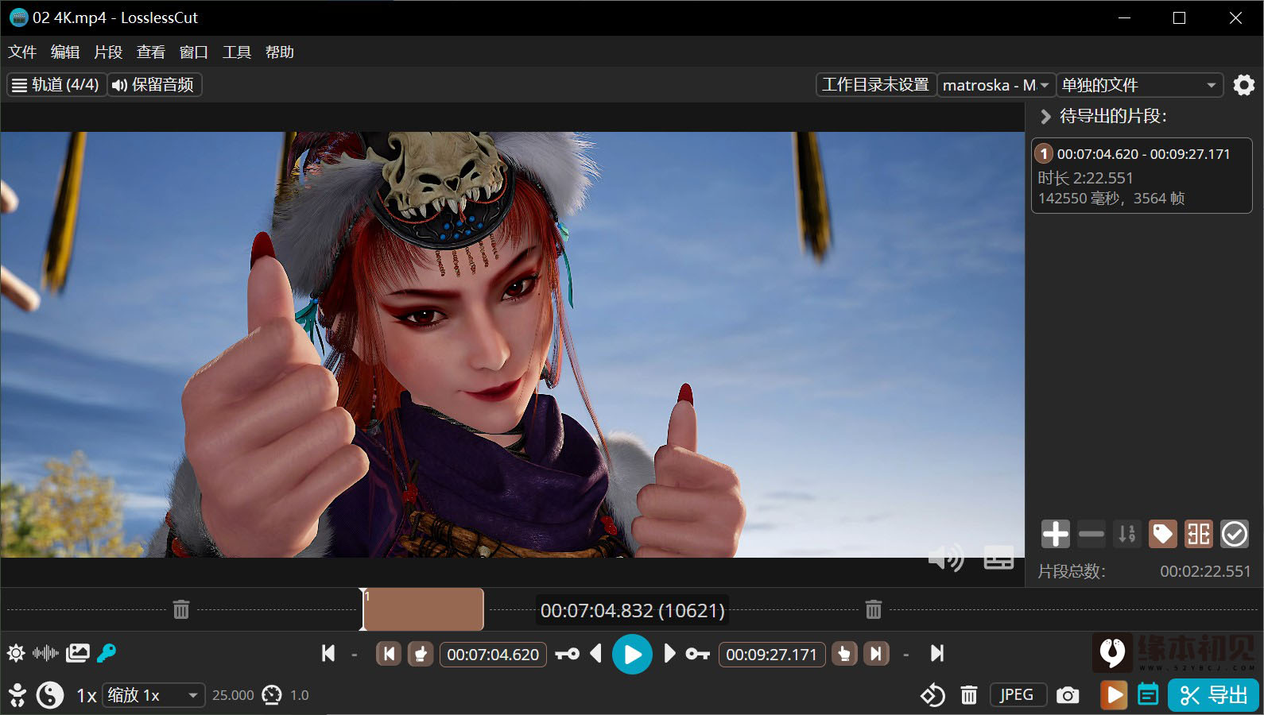Click the playback speed gauge icon

tap(272, 695)
